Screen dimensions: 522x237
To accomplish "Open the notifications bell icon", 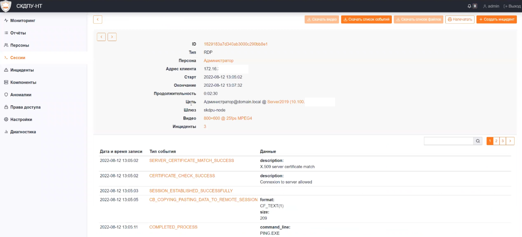I will pyautogui.click(x=469, y=6).
